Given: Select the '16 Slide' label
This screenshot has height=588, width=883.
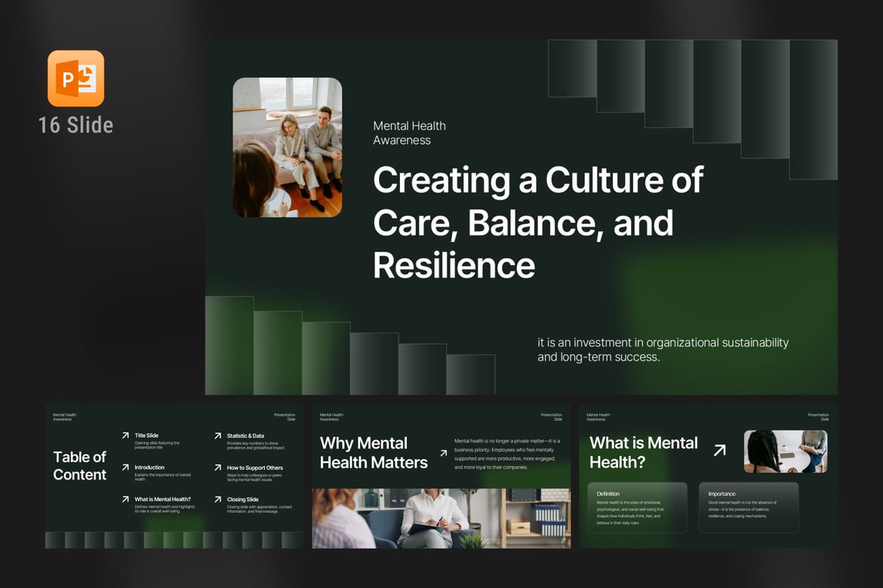Looking at the screenshot, I should click(76, 125).
